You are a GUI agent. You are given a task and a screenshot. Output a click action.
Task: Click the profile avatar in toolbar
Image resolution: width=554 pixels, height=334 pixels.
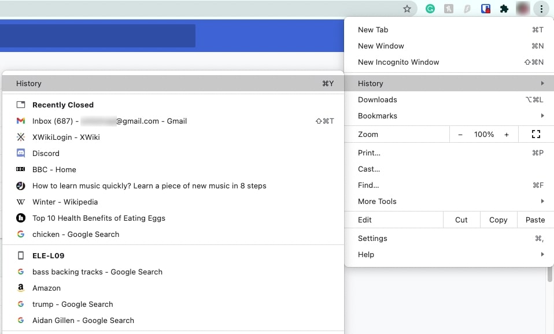523,9
